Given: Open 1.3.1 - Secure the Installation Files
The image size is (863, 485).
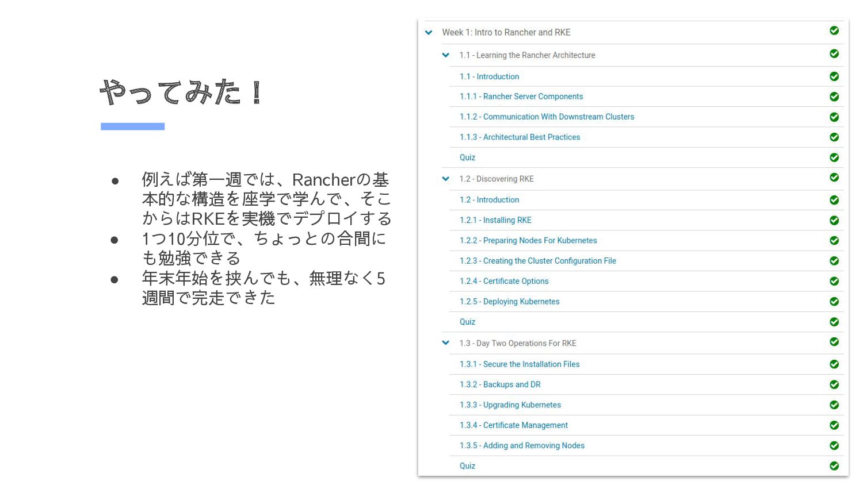Looking at the screenshot, I should tap(520, 364).
